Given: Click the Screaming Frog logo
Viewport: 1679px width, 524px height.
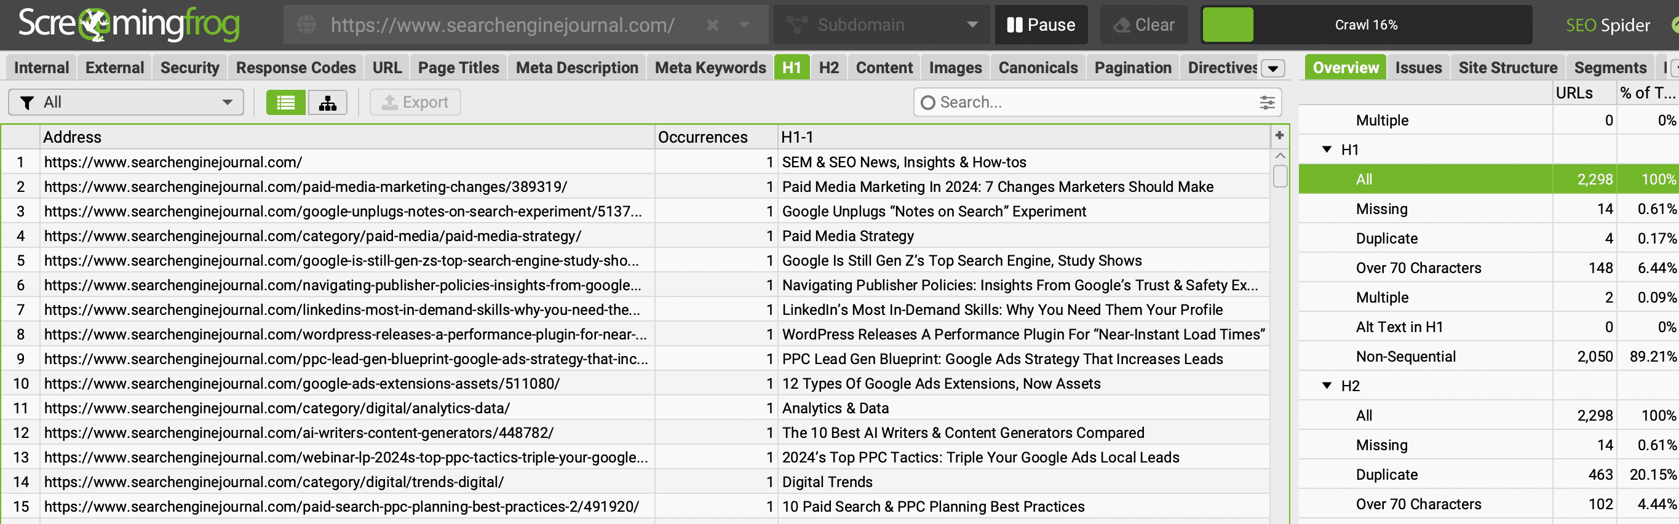Looking at the screenshot, I should (x=129, y=24).
